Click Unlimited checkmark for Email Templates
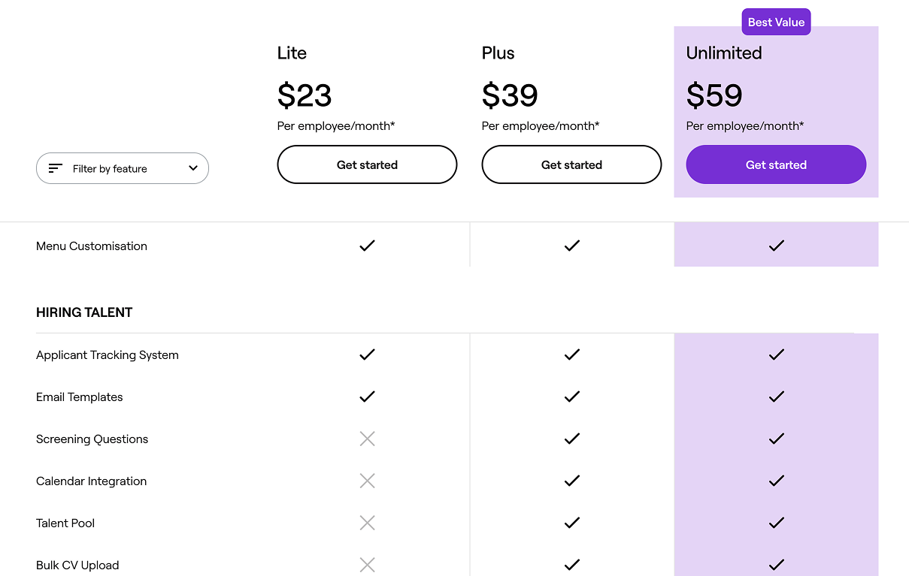The width and height of the screenshot is (909, 576). [x=776, y=397]
